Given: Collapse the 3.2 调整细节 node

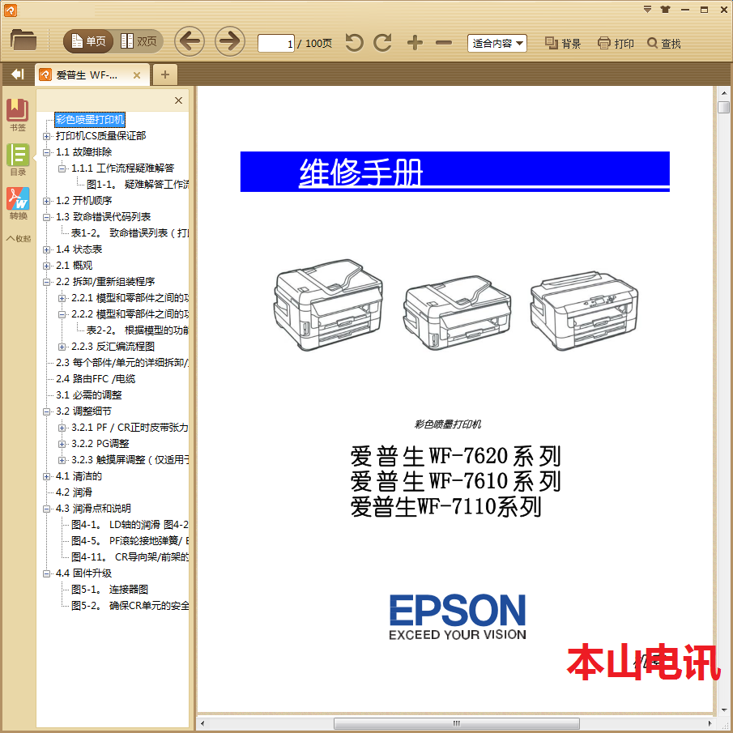Looking at the screenshot, I should click(46, 411).
